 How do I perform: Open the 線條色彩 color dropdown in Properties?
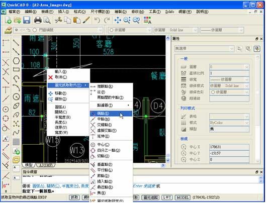pos(229,92)
